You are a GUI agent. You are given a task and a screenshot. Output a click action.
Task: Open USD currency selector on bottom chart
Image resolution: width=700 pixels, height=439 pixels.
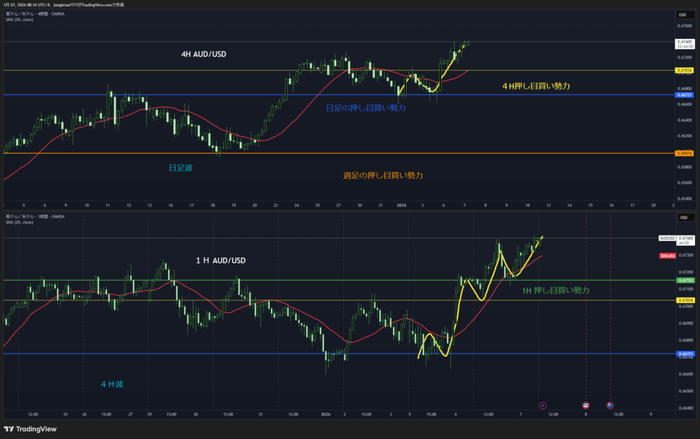tap(682, 218)
